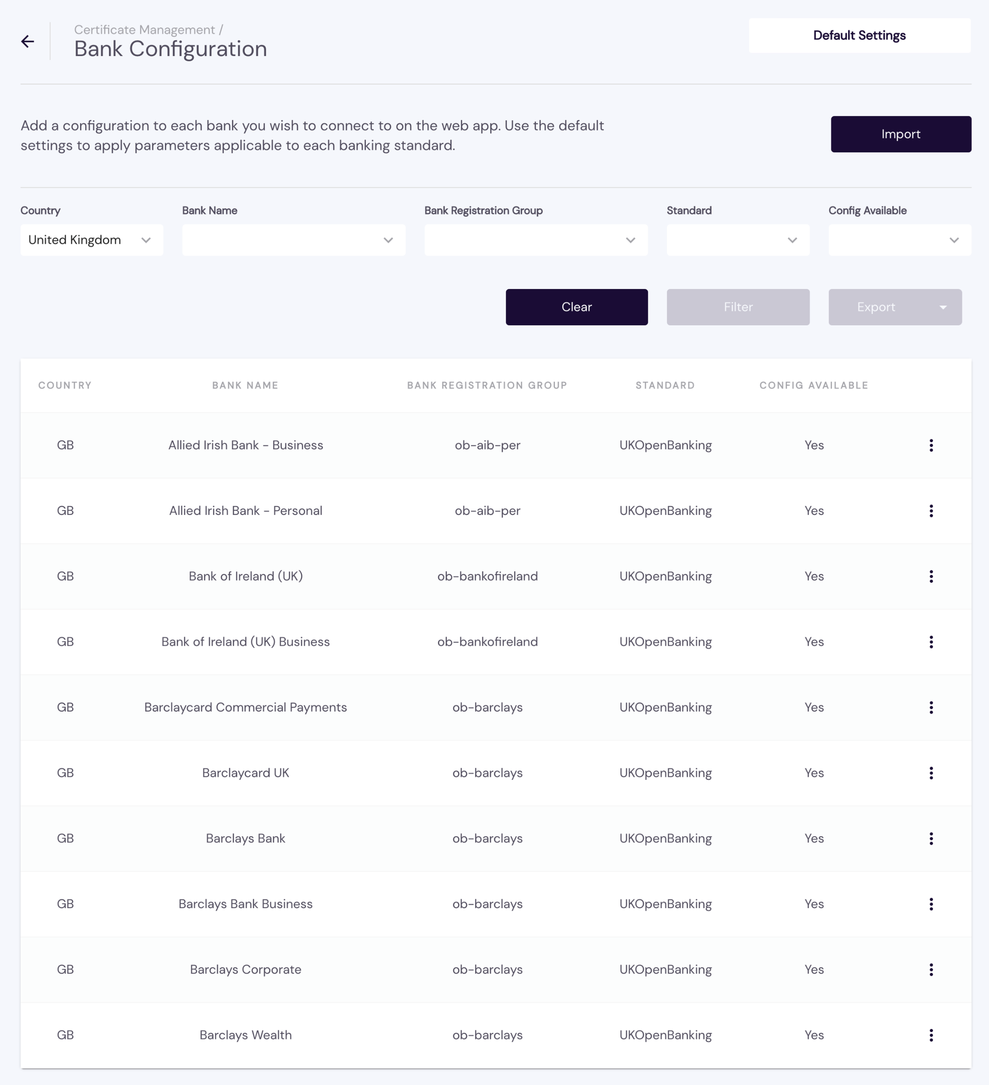Open row options for Barclays Bank Business
Viewport: 989px width, 1085px height.
pyautogui.click(x=931, y=904)
